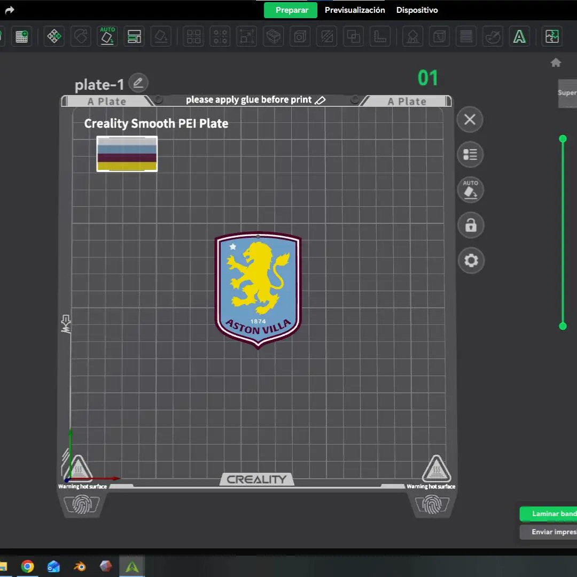Viewport: 577px width, 577px height.
Task: Go to home view icon
Action: click(556, 63)
